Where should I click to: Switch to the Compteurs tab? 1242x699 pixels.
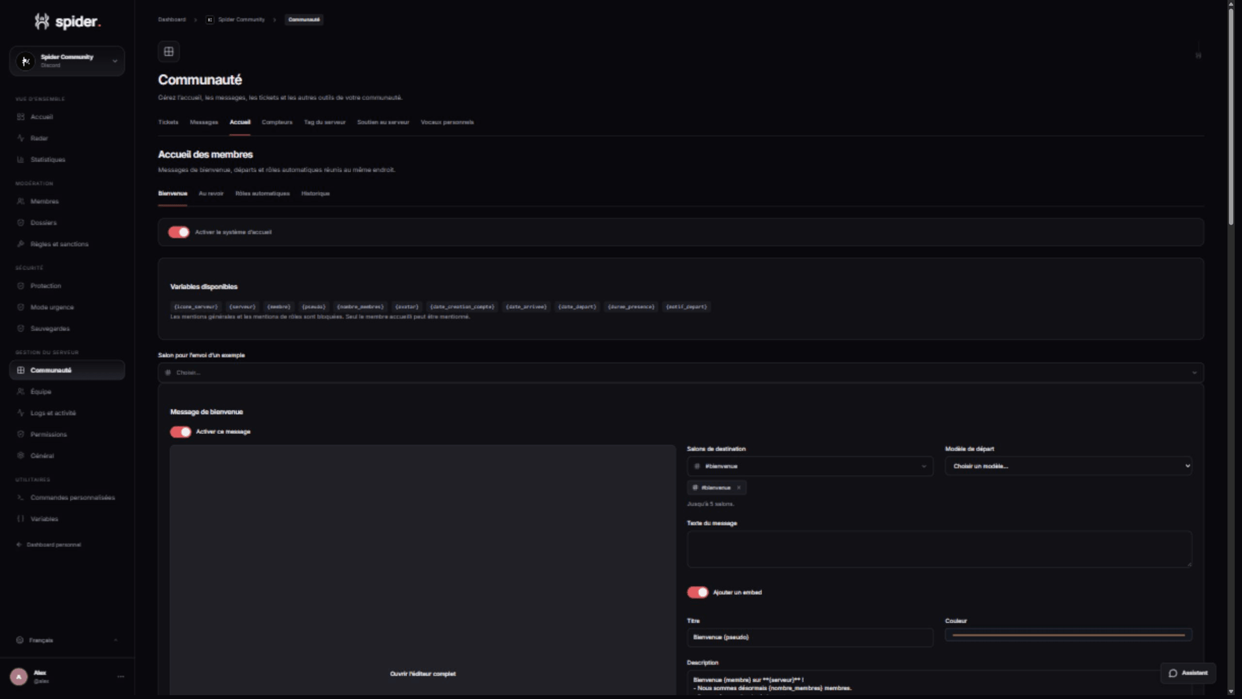click(x=277, y=122)
